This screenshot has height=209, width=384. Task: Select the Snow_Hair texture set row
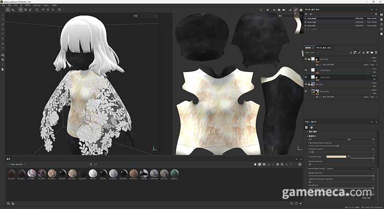pos(341,25)
